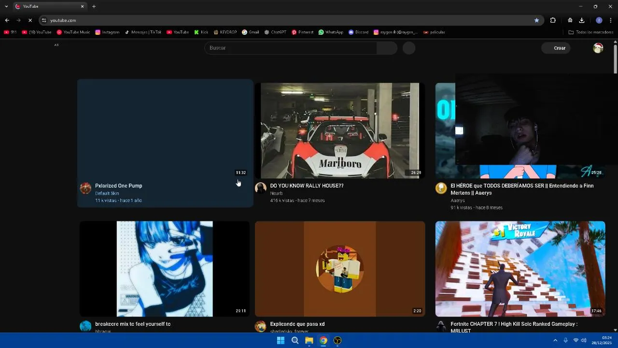Open the Chrome three-dot menu
This screenshot has height=348, width=618.
611,20
